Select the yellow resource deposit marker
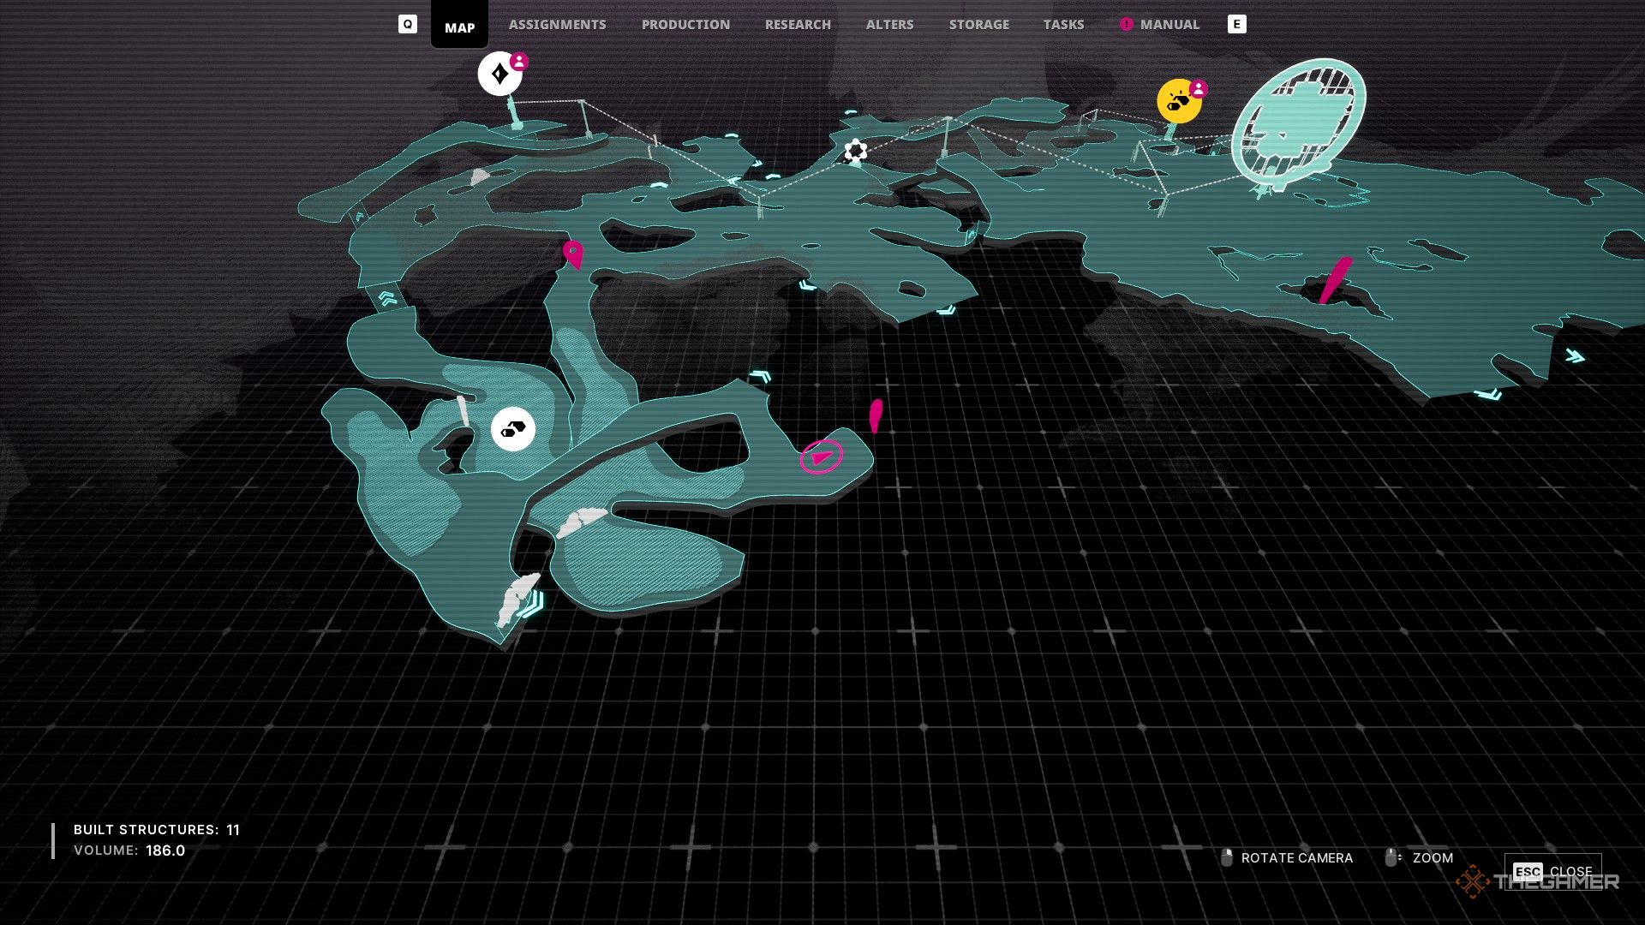The height and width of the screenshot is (925, 1645). point(1179,102)
